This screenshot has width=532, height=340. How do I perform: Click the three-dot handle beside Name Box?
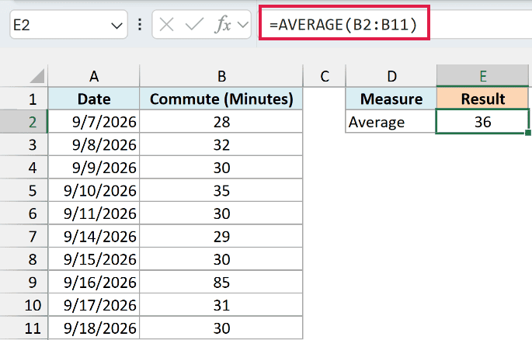tap(140, 25)
